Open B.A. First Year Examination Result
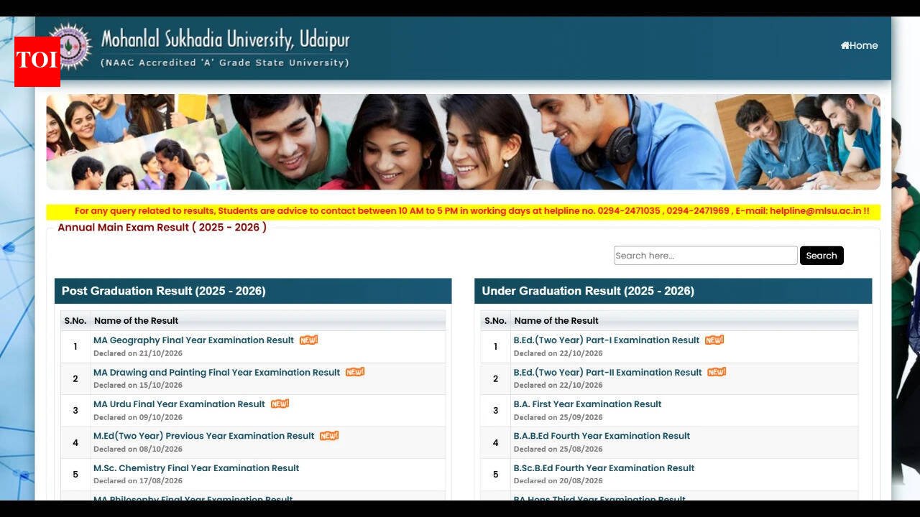This screenshot has height=517, width=920. click(x=587, y=404)
